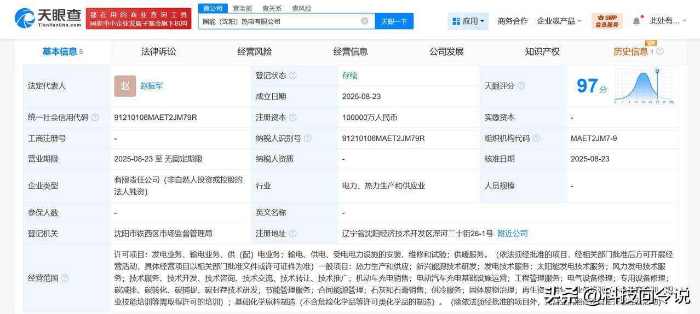Image resolution: width=700 pixels, height=314 pixels.
Task: Select the 查风险 search tab
Action: click(x=301, y=8)
